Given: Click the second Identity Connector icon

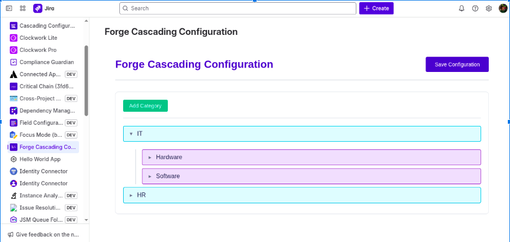Looking at the screenshot, I should [x=13, y=184].
